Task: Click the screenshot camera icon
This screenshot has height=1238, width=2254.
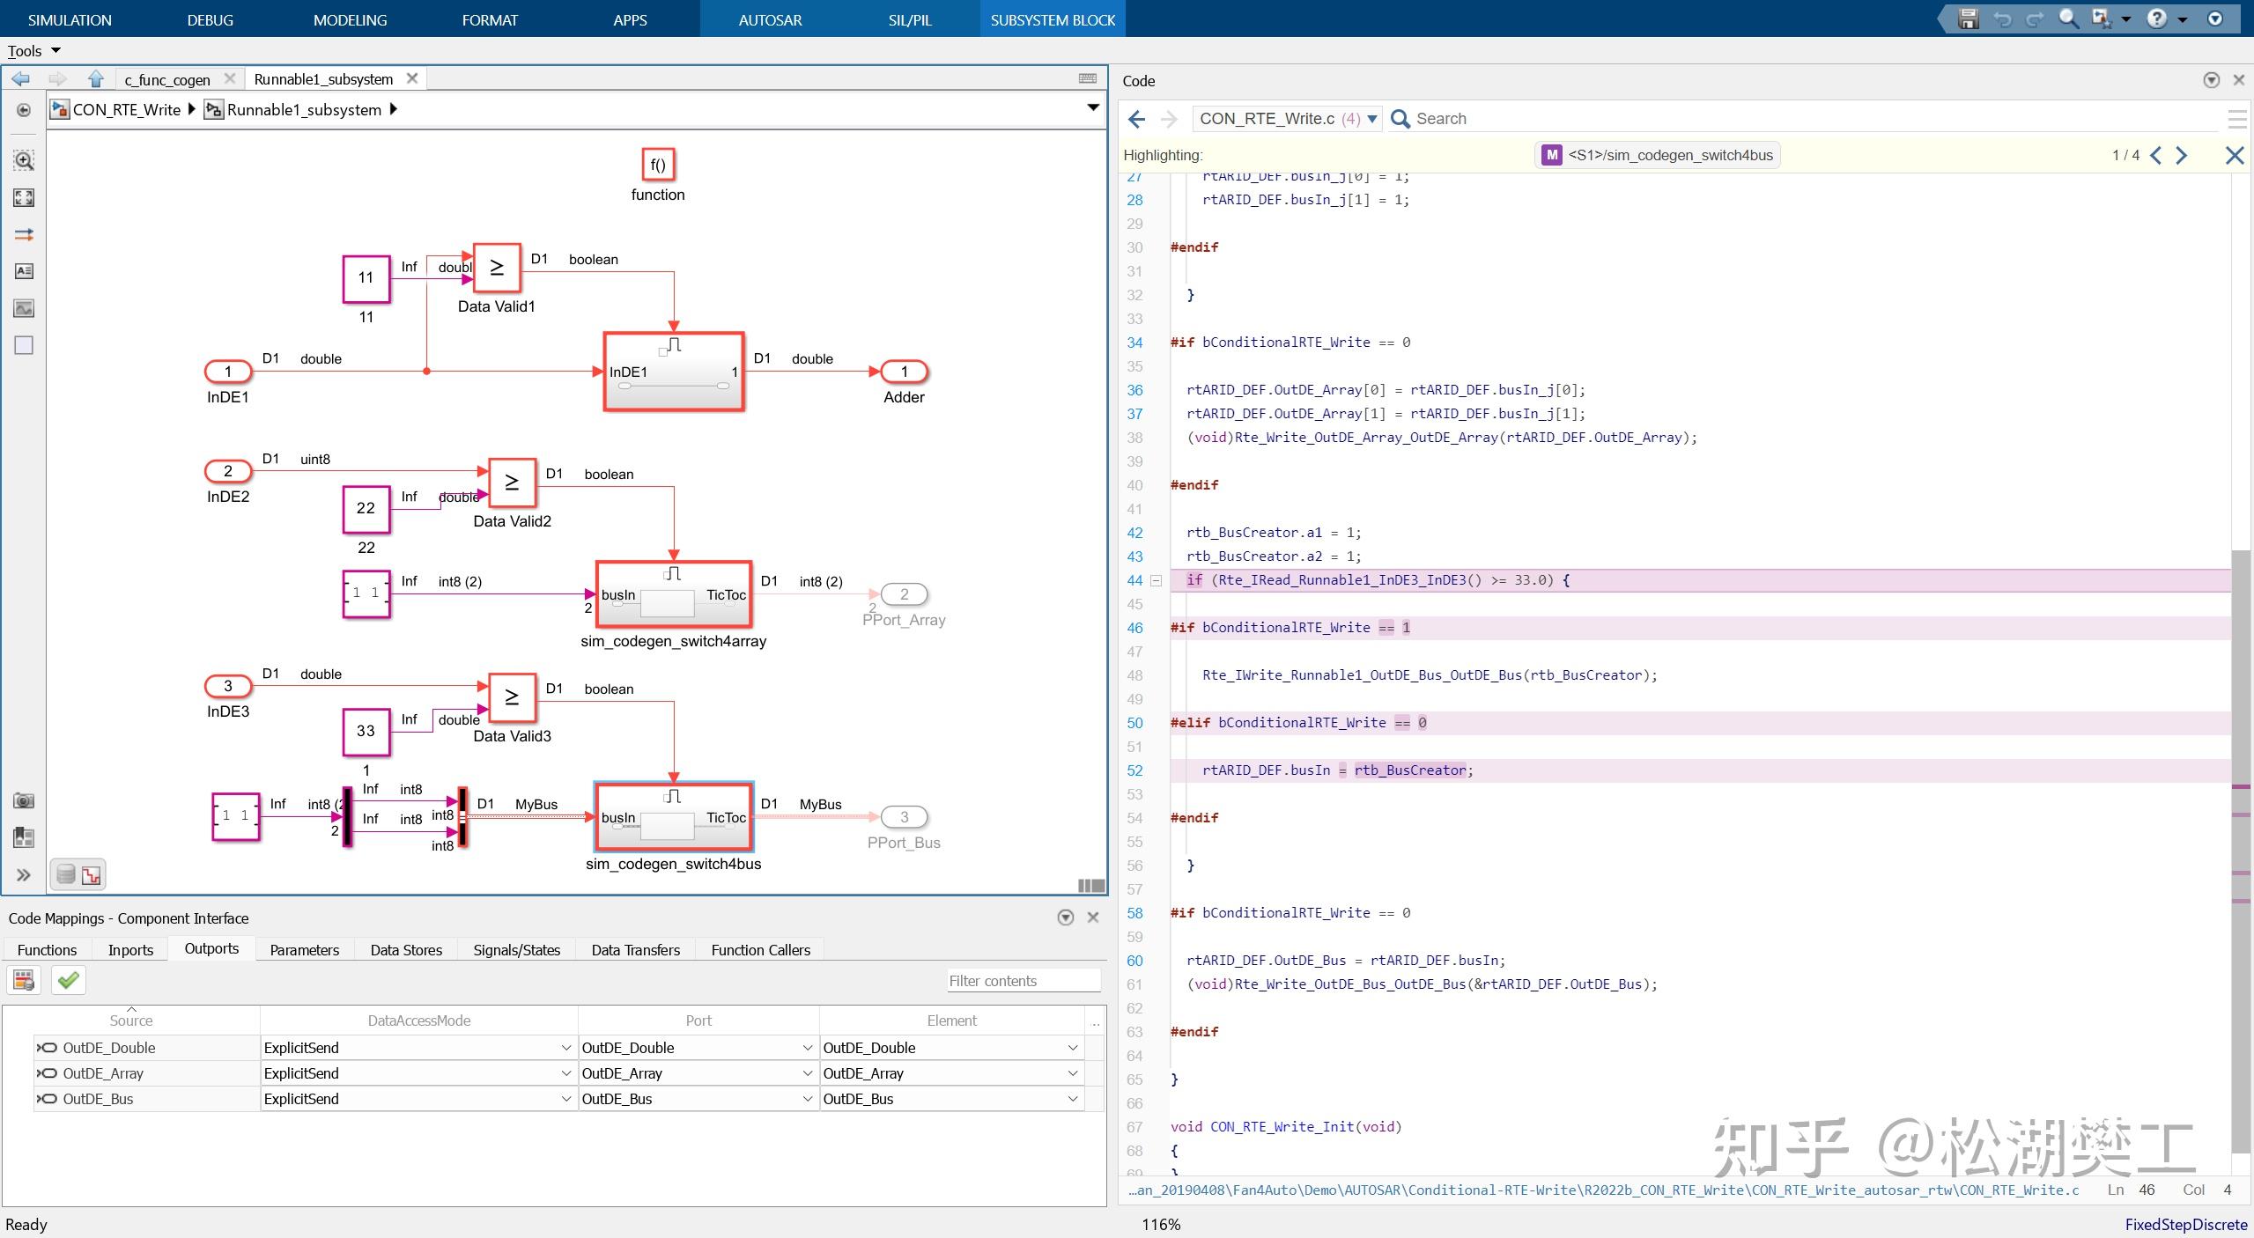Action: pos(24,800)
